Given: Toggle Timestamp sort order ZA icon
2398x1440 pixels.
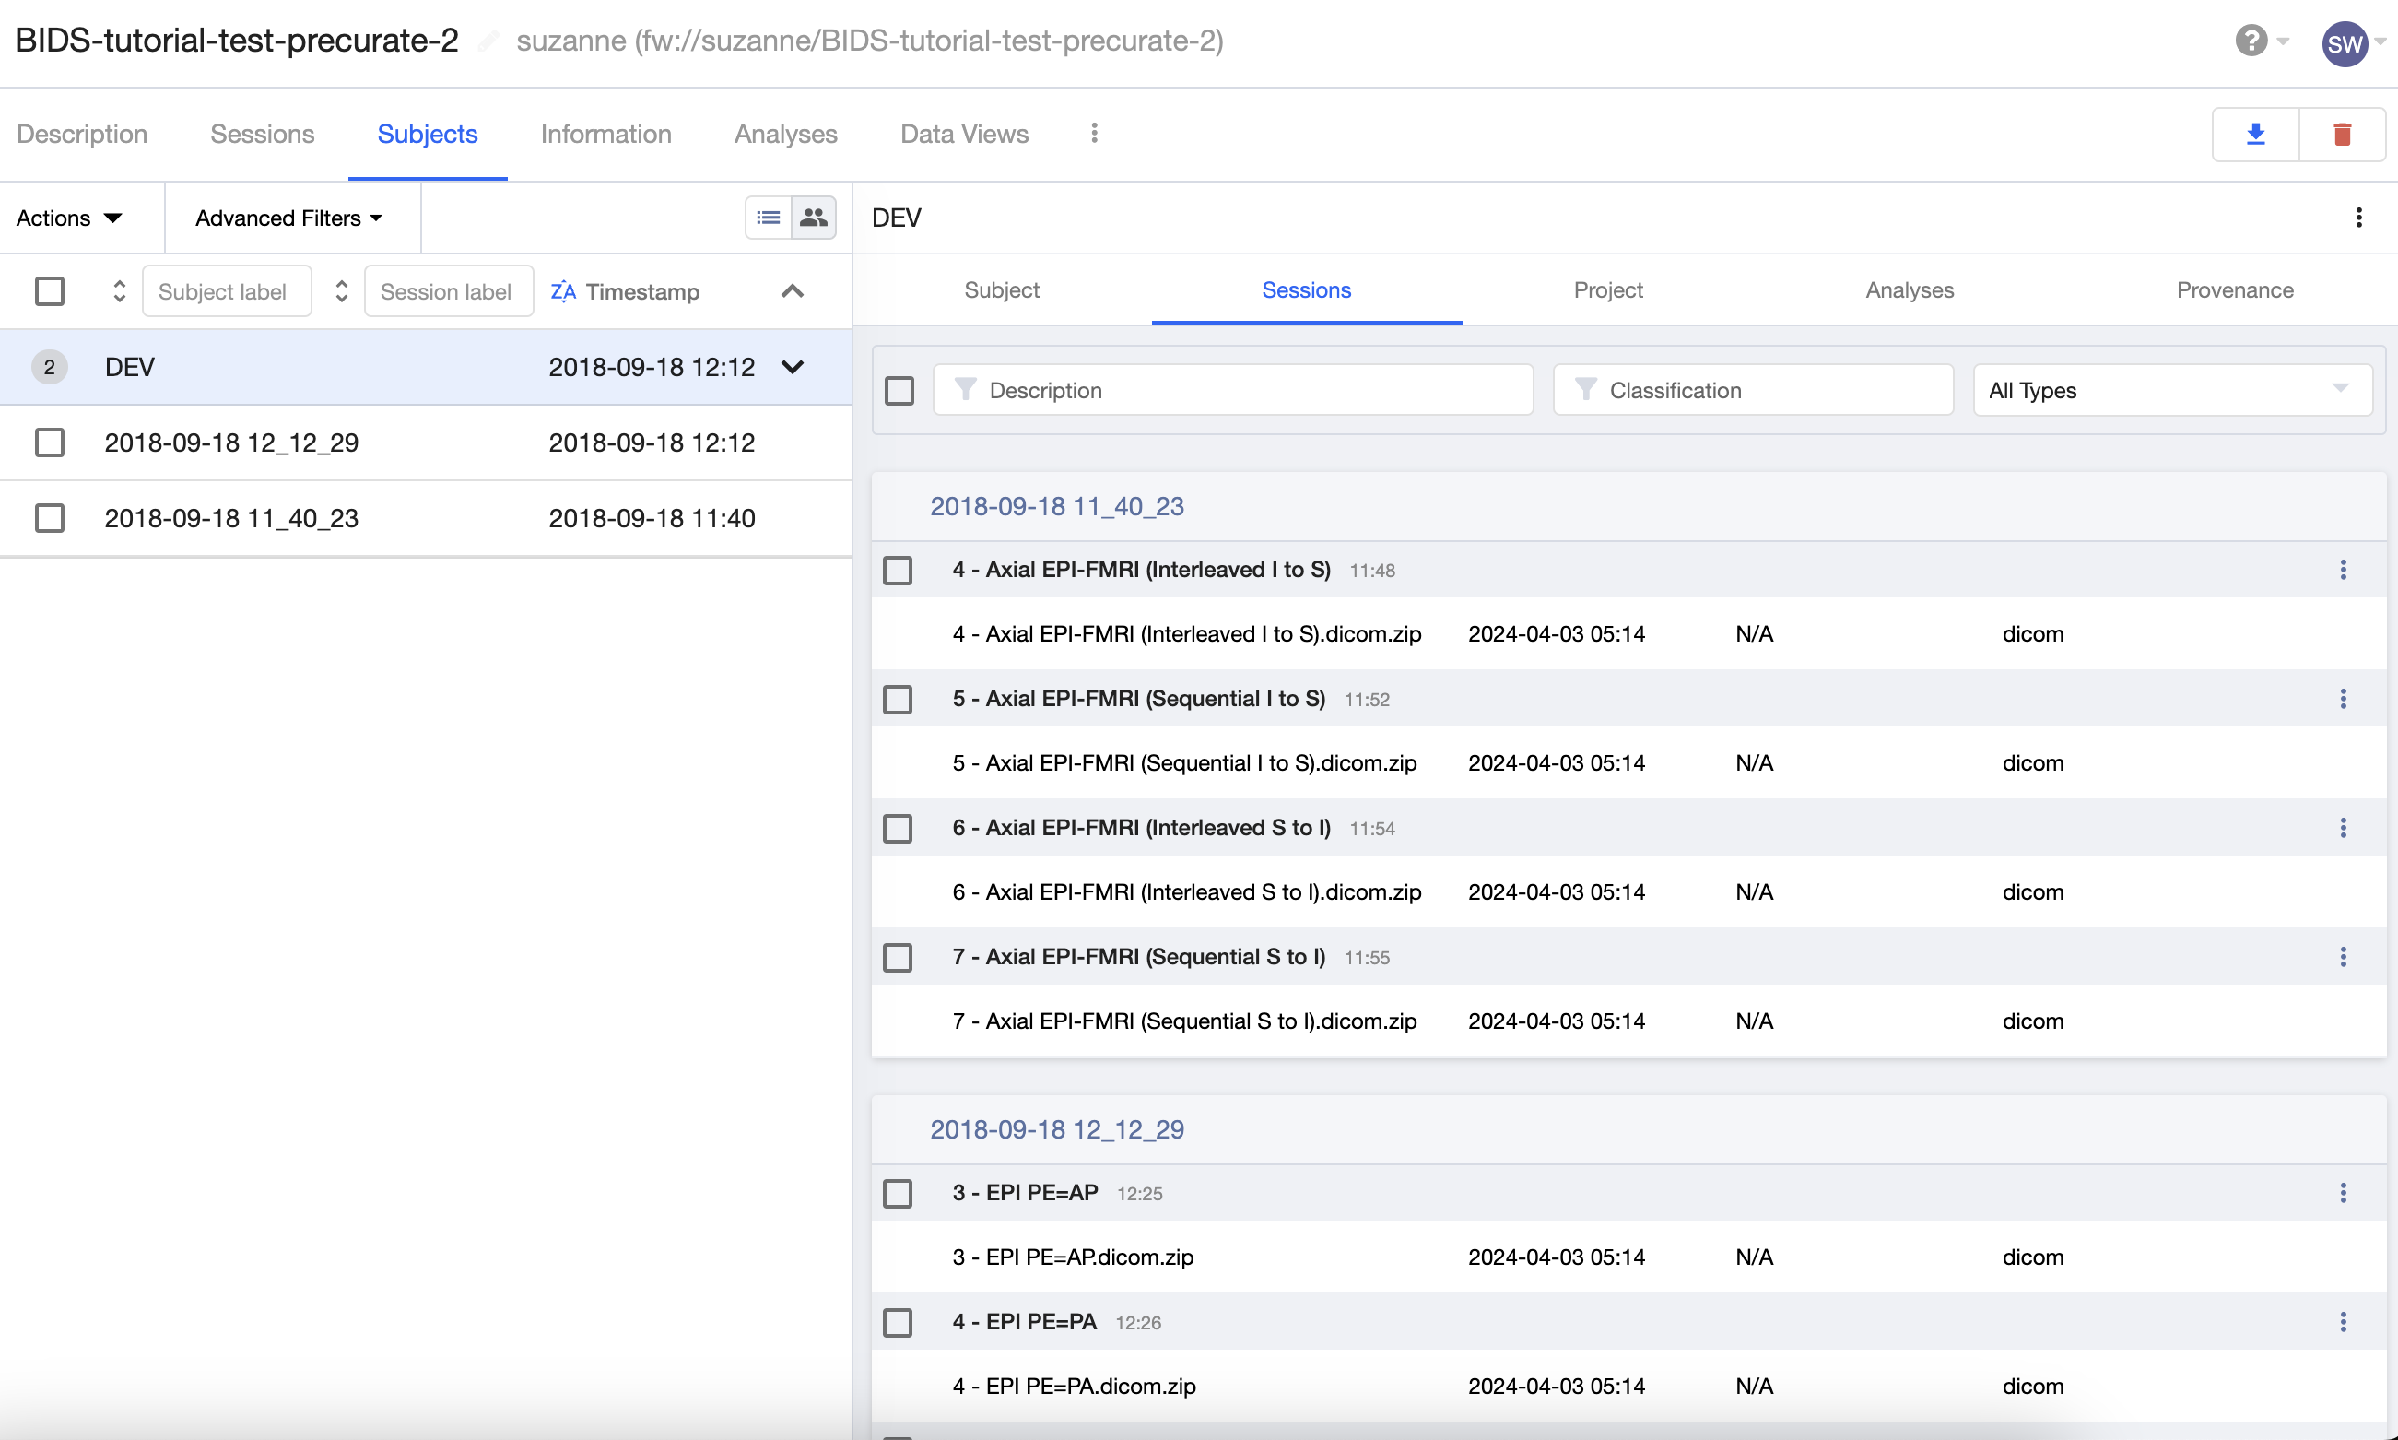Looking at the screenshot, I should point(563,291).
